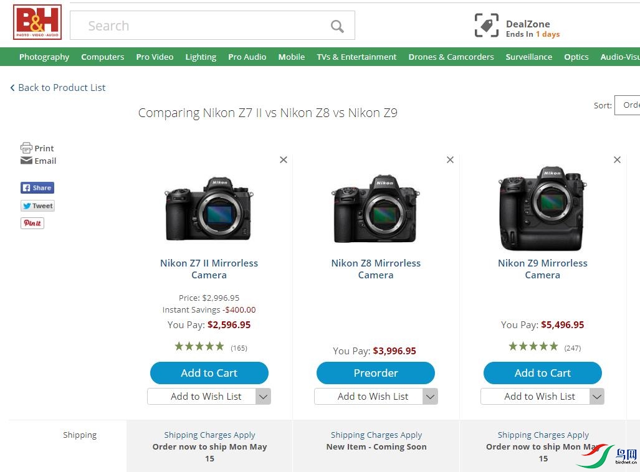Open the Drones & Camcorders menu
The width and height of the screenshot is (640, 472).
[451, 57]
